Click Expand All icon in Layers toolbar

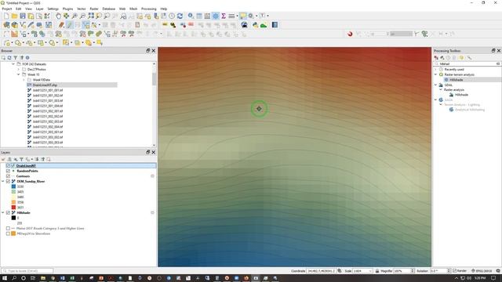tap(37, 159)
